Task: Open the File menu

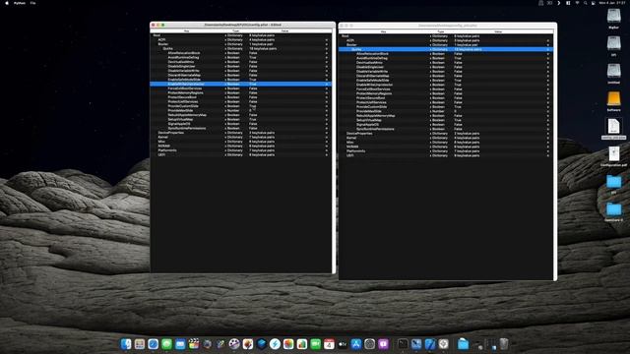Action: pyautogui.click(x=32, y=3)
